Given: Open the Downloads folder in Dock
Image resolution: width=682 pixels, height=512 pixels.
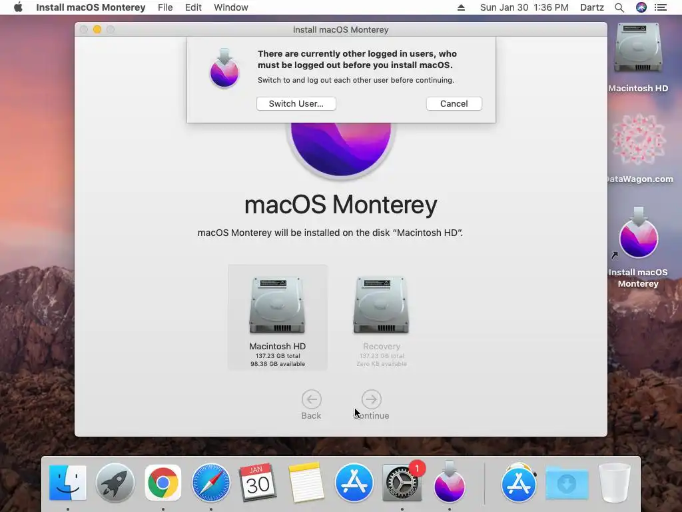Looking at the screenshot, I should pyautogui.click(x=567, y=483).
